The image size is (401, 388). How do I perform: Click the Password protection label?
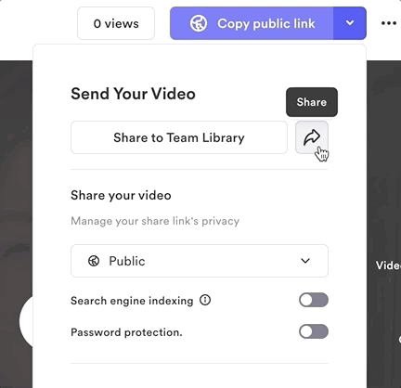tap(126, 332)
